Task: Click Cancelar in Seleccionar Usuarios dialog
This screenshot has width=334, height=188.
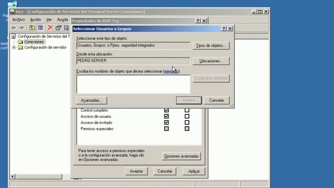Action: pyautogui.click(x=217, y=100)
